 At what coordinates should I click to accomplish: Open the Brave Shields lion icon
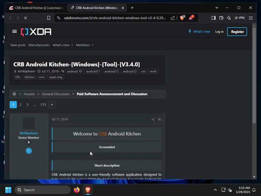(x=182, y=18)
